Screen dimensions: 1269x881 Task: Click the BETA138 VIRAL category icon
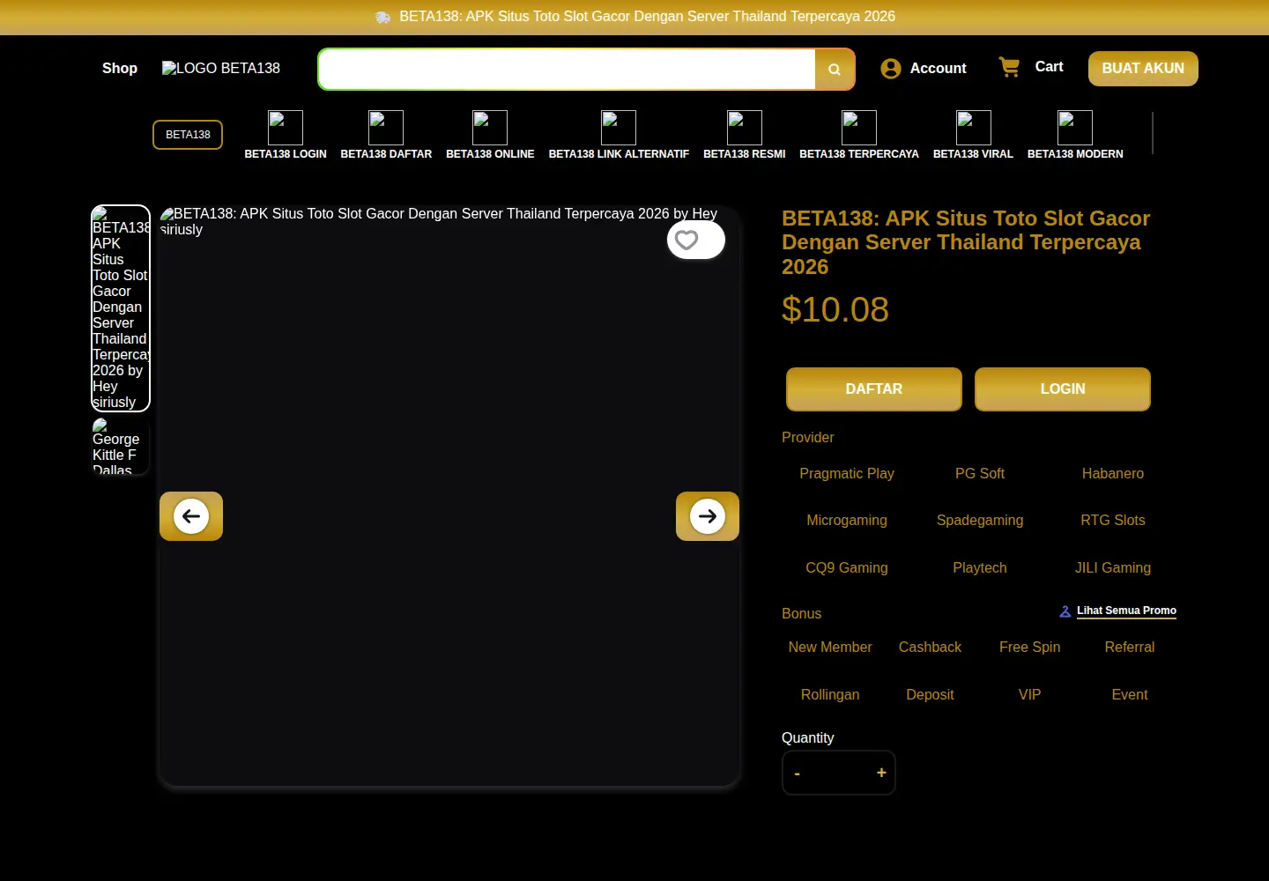tap(974, 128)
